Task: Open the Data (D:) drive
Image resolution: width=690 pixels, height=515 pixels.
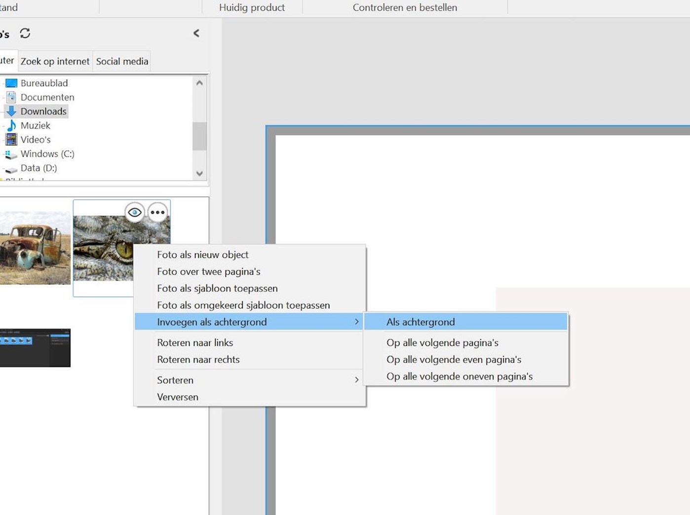Action: [x=38, y=168]
